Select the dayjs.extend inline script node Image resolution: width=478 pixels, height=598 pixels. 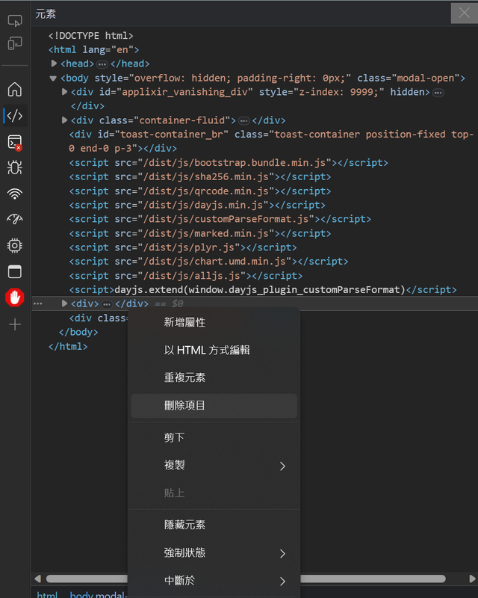263,290
